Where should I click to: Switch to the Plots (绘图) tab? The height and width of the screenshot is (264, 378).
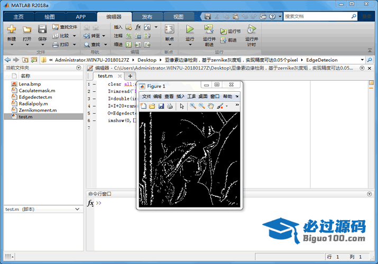point(50,16)
